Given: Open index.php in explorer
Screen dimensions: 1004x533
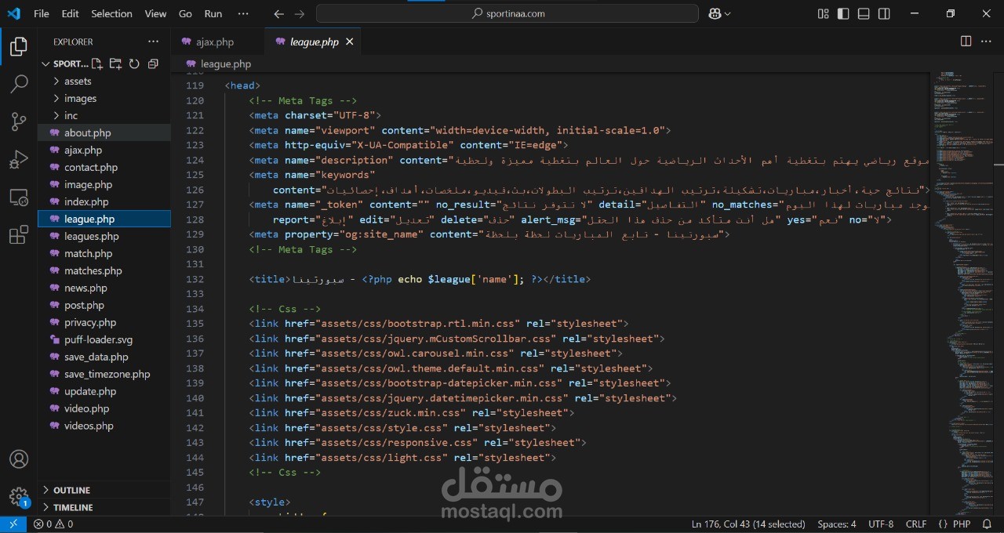Looking at the screenshot, I should pos(104,201).
